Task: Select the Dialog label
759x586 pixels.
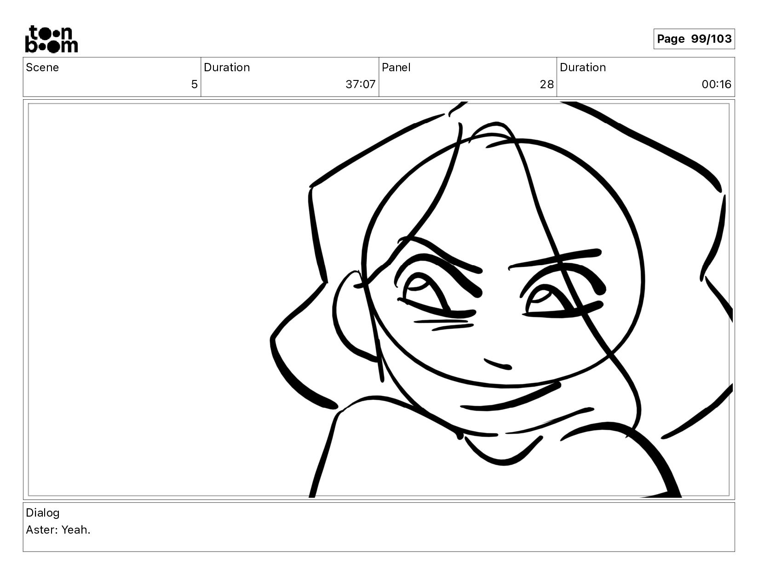Action: point(43,513)
